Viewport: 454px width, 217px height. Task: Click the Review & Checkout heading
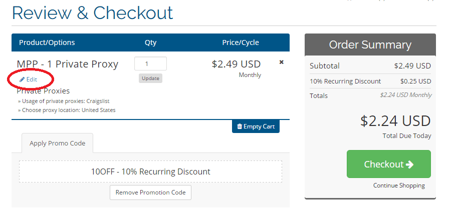coord(93,13)
